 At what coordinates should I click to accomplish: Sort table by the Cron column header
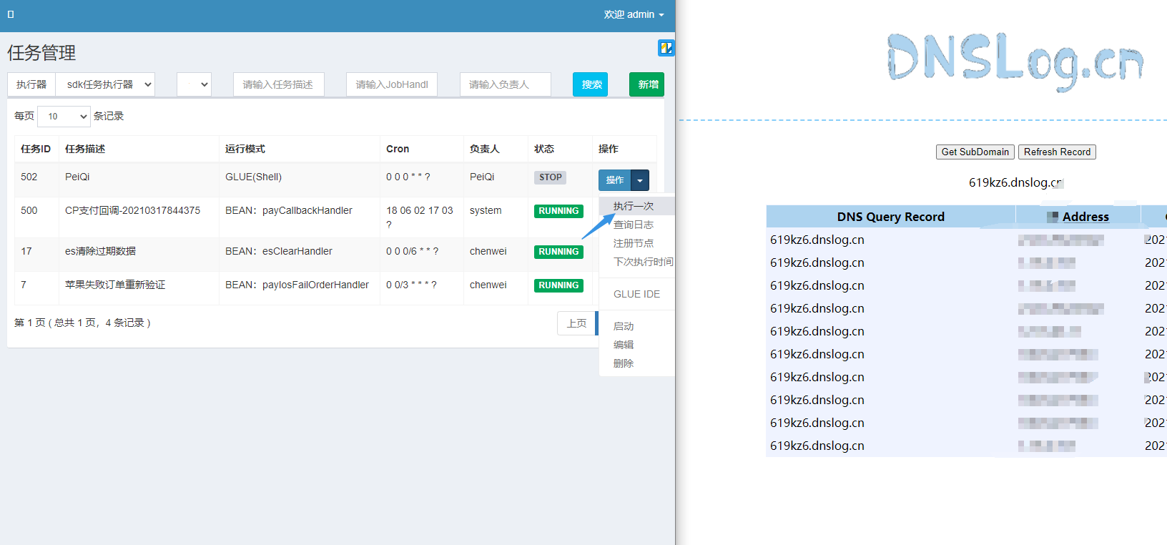(398, 149)
